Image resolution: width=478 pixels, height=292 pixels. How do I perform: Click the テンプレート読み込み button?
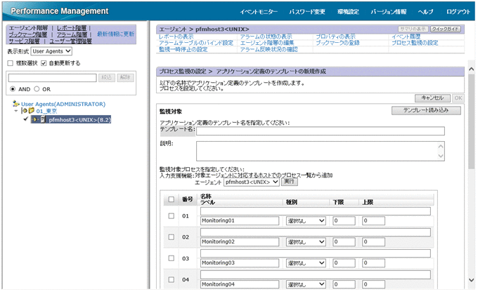click(x=426, y=110)
